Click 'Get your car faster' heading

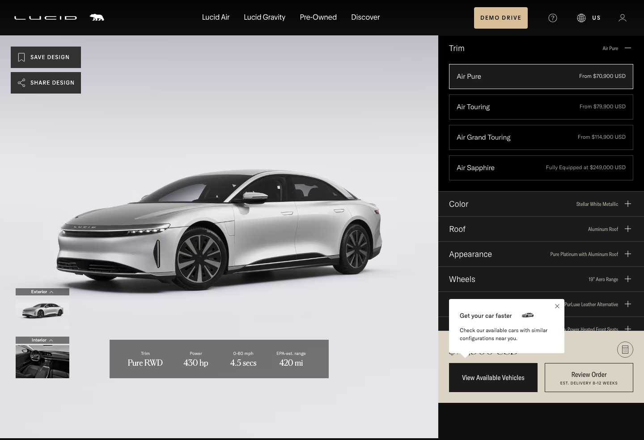[x=486, y=316]
